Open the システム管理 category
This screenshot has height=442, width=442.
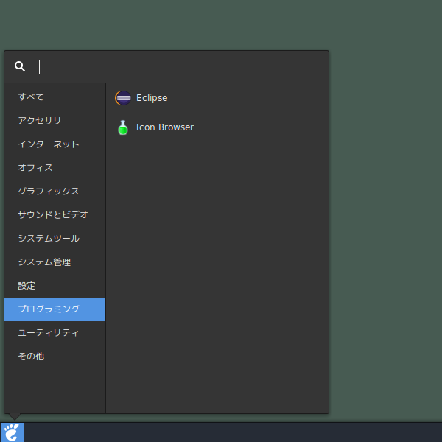point(55,262)
